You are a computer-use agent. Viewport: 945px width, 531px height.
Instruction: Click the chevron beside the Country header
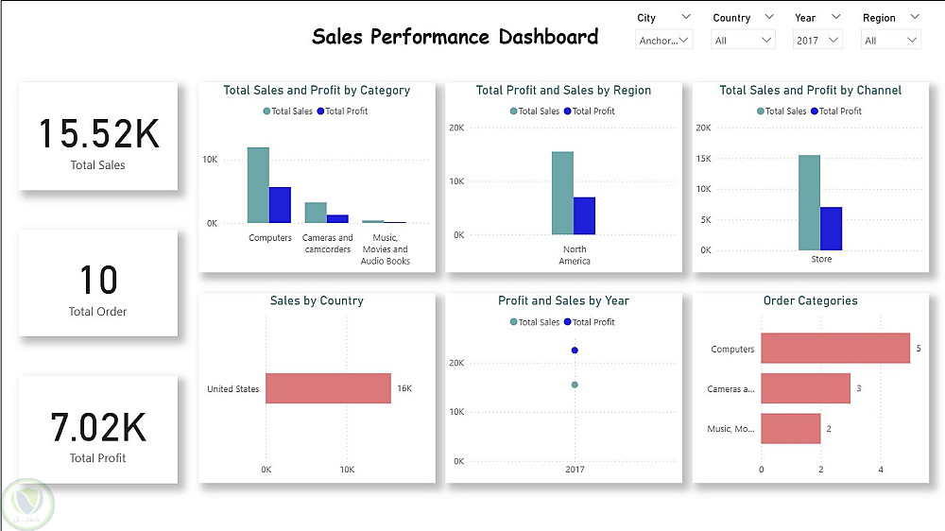(x=768, y=17)
